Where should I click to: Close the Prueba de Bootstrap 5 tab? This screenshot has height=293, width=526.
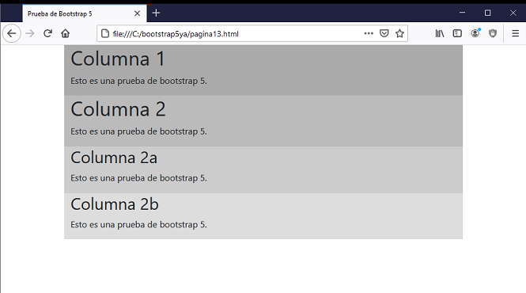click(137, 13)
